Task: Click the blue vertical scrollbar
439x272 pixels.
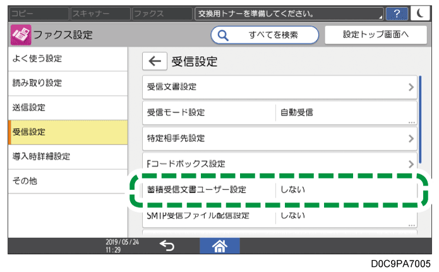Action: 420,119
